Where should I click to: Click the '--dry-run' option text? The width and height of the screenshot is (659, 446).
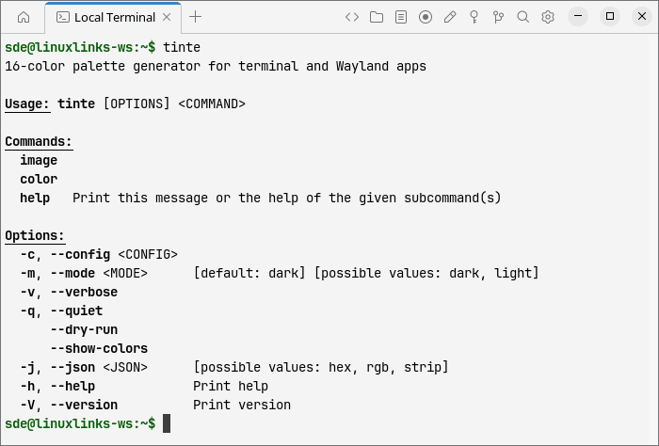(x=84, y=329)
